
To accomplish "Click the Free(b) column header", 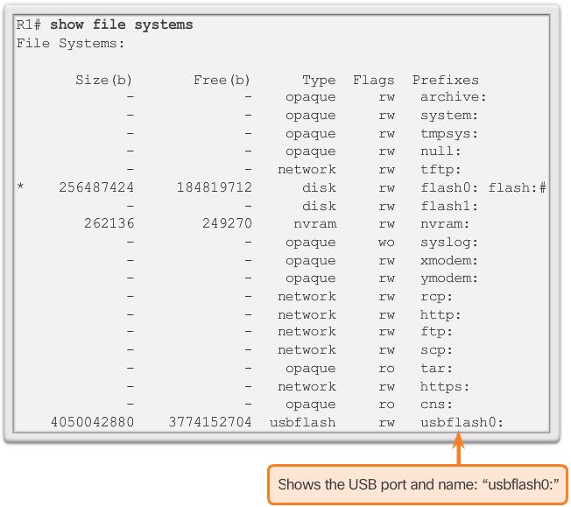I will coord(222,80).
